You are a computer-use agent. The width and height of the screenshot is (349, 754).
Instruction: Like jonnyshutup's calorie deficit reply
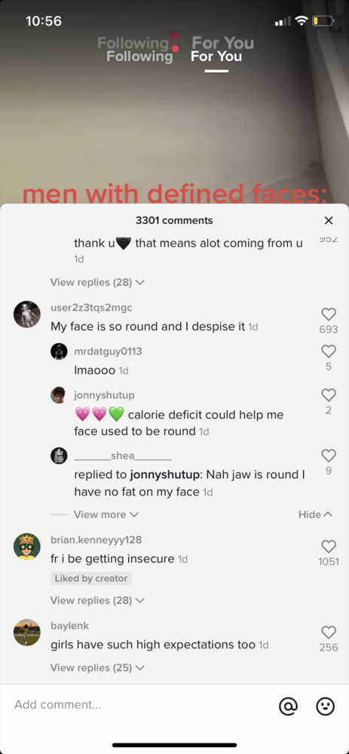[329, 395]
